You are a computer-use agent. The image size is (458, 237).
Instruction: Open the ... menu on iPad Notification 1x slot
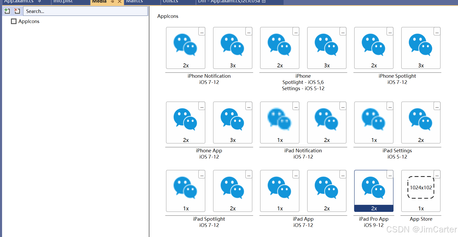(296, 106)
